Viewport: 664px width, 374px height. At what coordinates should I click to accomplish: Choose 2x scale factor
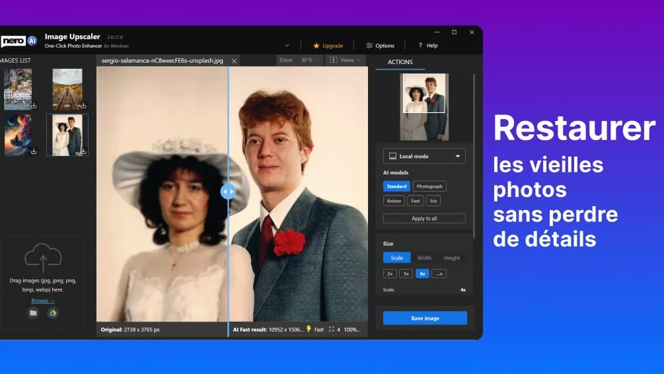click(390, 274)
